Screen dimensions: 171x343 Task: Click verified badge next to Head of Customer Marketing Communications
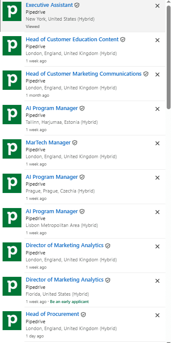[x=146, y=74]
